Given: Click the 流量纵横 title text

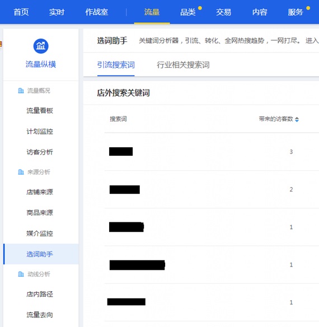Looking at the screenshot, I should pyautogui.click(x=41, y=64).
